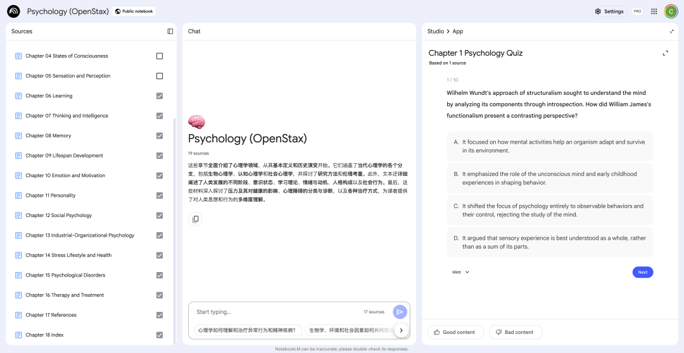Click the thumbs up icon

[436, 332]
